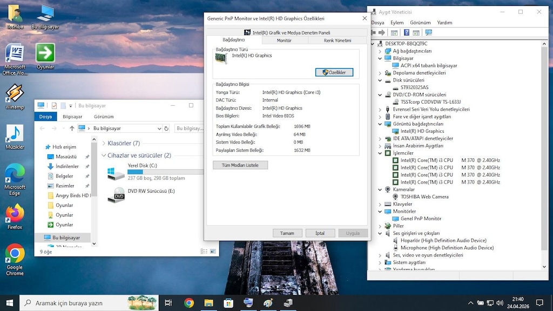Open Dosya tab in Explorer
This screenshot has height=311, width=553.
pos(45,117)
